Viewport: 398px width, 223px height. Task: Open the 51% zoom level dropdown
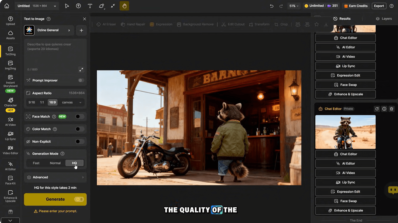(294, 6)
